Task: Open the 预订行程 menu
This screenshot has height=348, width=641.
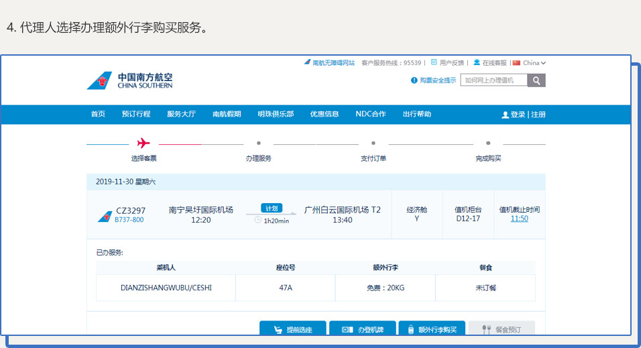Action: coord(136,114)
